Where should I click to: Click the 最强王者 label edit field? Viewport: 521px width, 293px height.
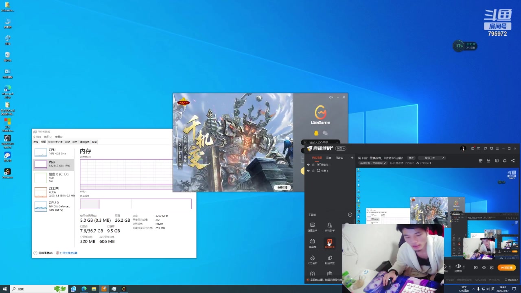pos(432,158)
